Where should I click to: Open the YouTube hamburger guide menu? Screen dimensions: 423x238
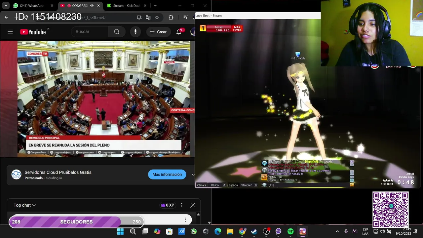coord(10,32)
